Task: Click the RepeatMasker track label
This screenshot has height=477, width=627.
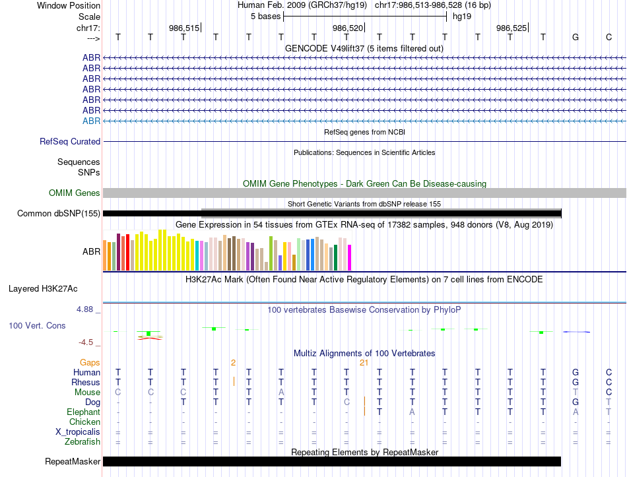Action: tap(73, 461)
